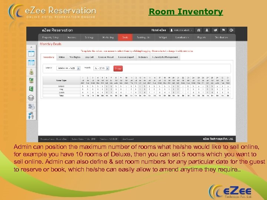Click the green cash refresh sidebar icon
Screen dimensions: 267x200
[x=31, y=80]
